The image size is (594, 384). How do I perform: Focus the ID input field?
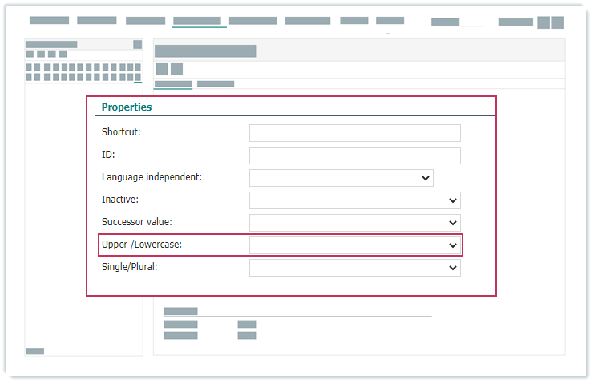[354, 156]
